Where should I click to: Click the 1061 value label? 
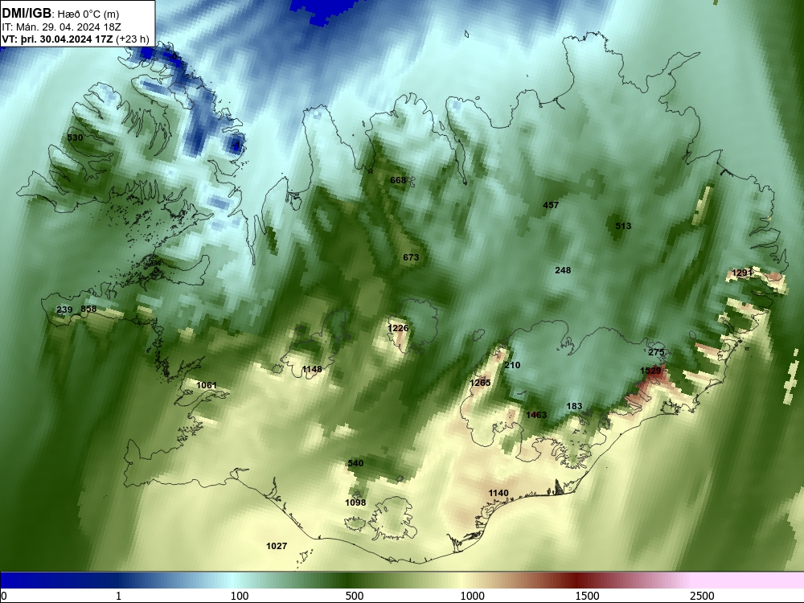point(207,385)
